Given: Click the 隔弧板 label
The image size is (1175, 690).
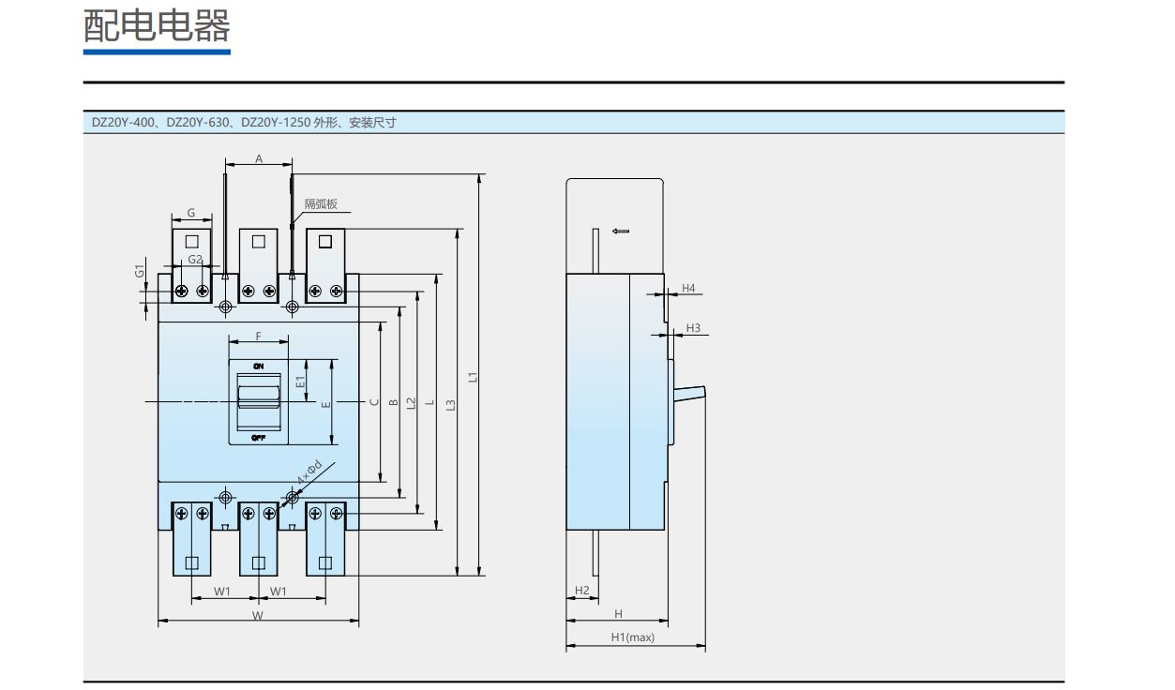Looking at the screenshot, I should [x=321, y=203].
